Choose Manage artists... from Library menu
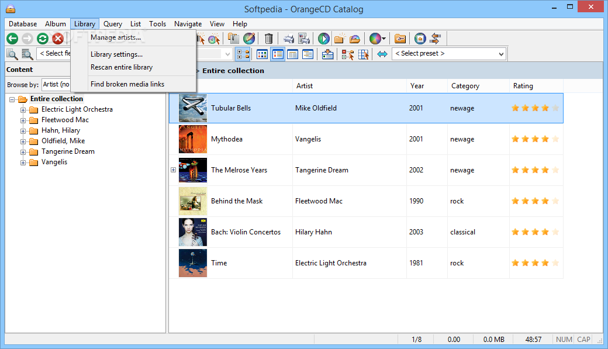The image size is (608, 349). point(133,37)
